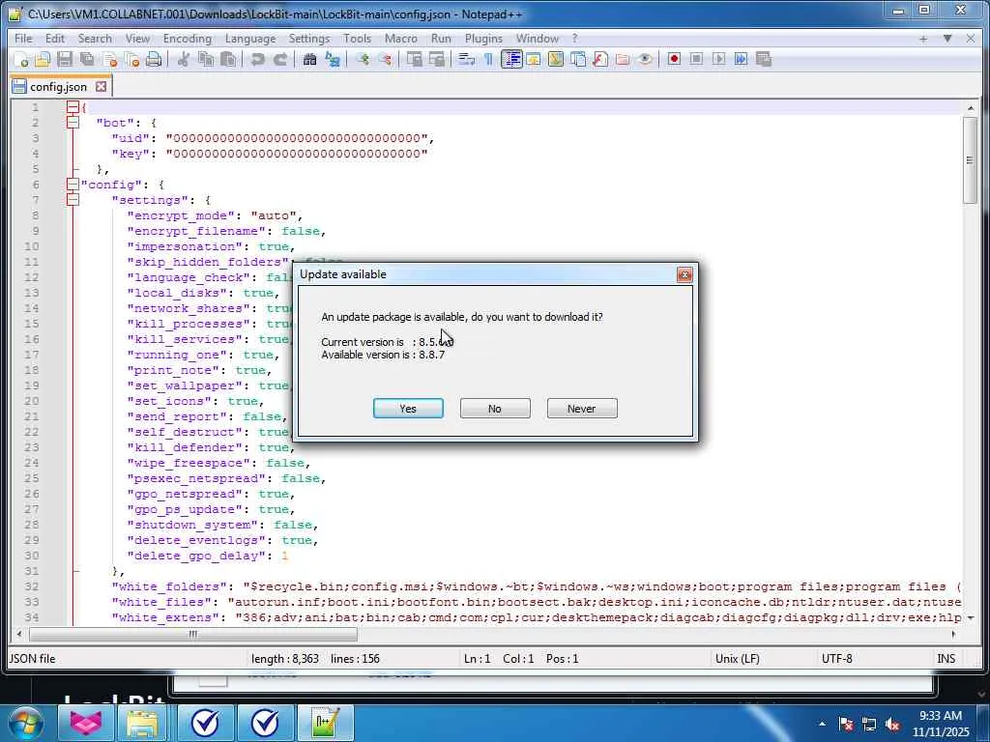Open the Function List toolbar icon
The height and width of the screenshot is (742, 990).
click(600, 59)
